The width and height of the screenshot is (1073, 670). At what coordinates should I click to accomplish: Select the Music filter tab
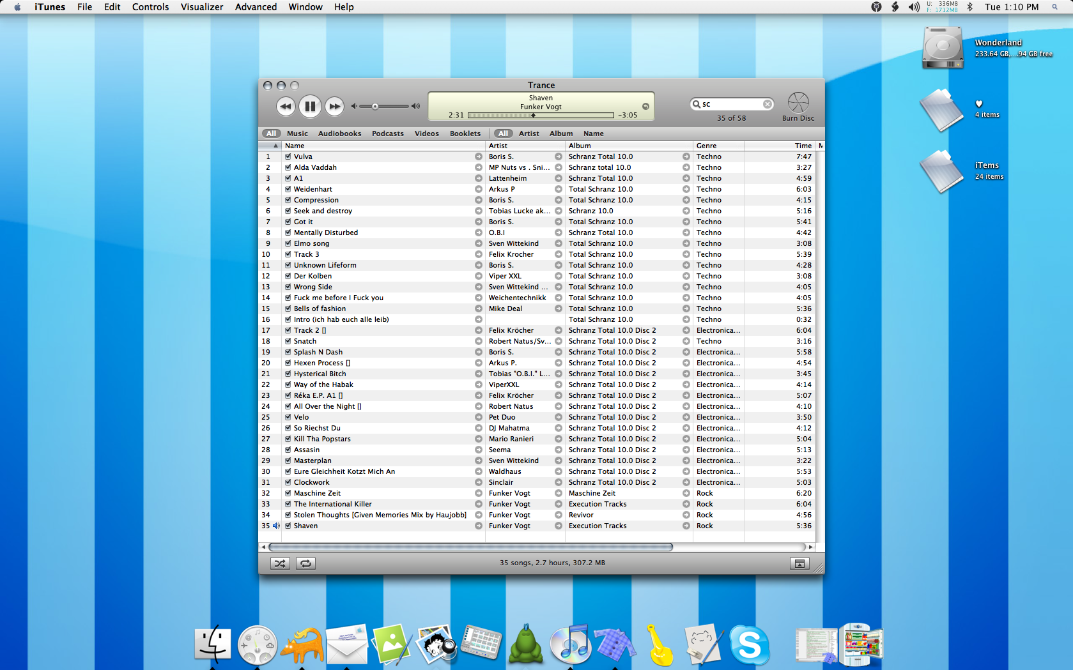297,133
